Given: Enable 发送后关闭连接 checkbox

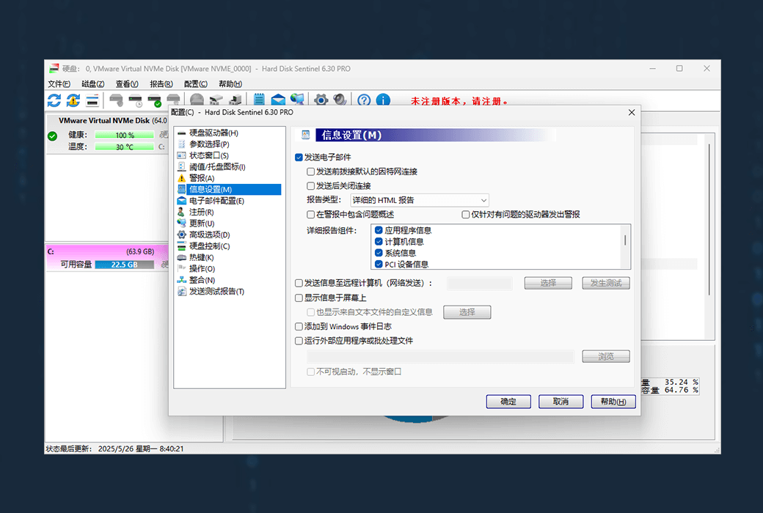Looking at the screenshot, I should (x=310, y=185).
